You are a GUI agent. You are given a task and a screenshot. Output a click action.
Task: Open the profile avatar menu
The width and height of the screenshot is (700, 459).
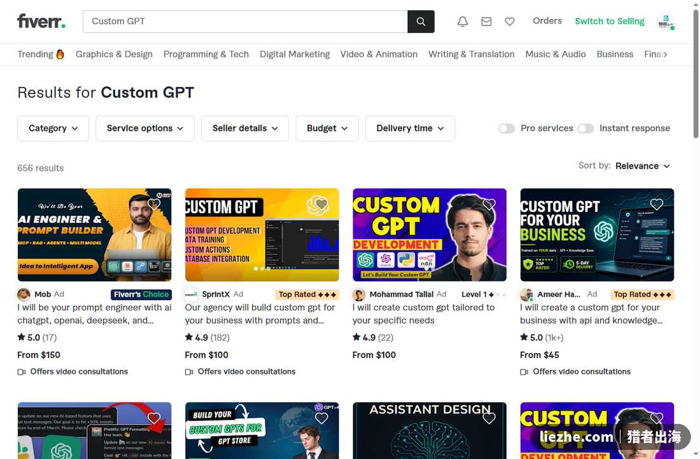[x=666, y=22]
